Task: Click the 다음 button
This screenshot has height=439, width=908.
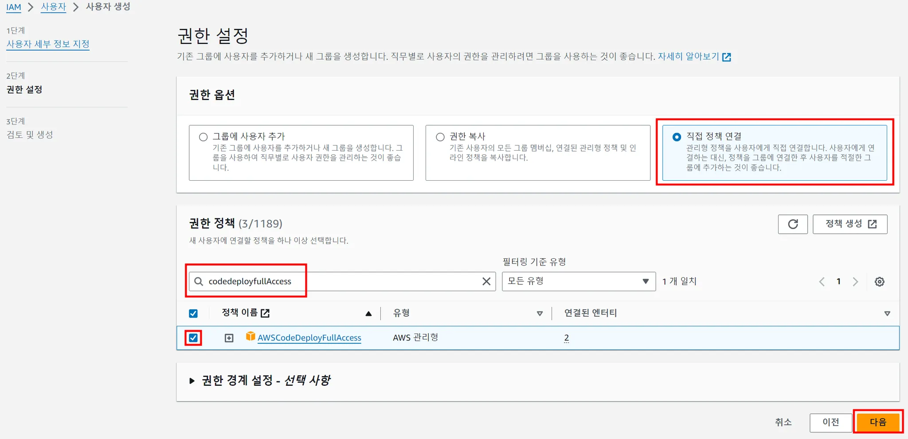Action: point(878,422)
